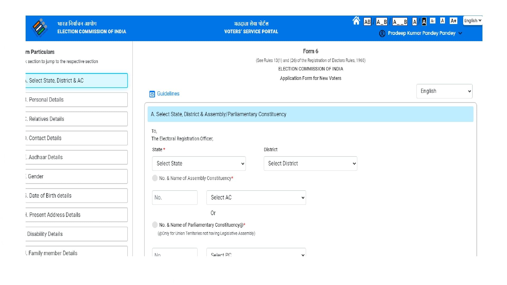Select the Parliamentary Constituency radio button

click(x=155, y=225)
